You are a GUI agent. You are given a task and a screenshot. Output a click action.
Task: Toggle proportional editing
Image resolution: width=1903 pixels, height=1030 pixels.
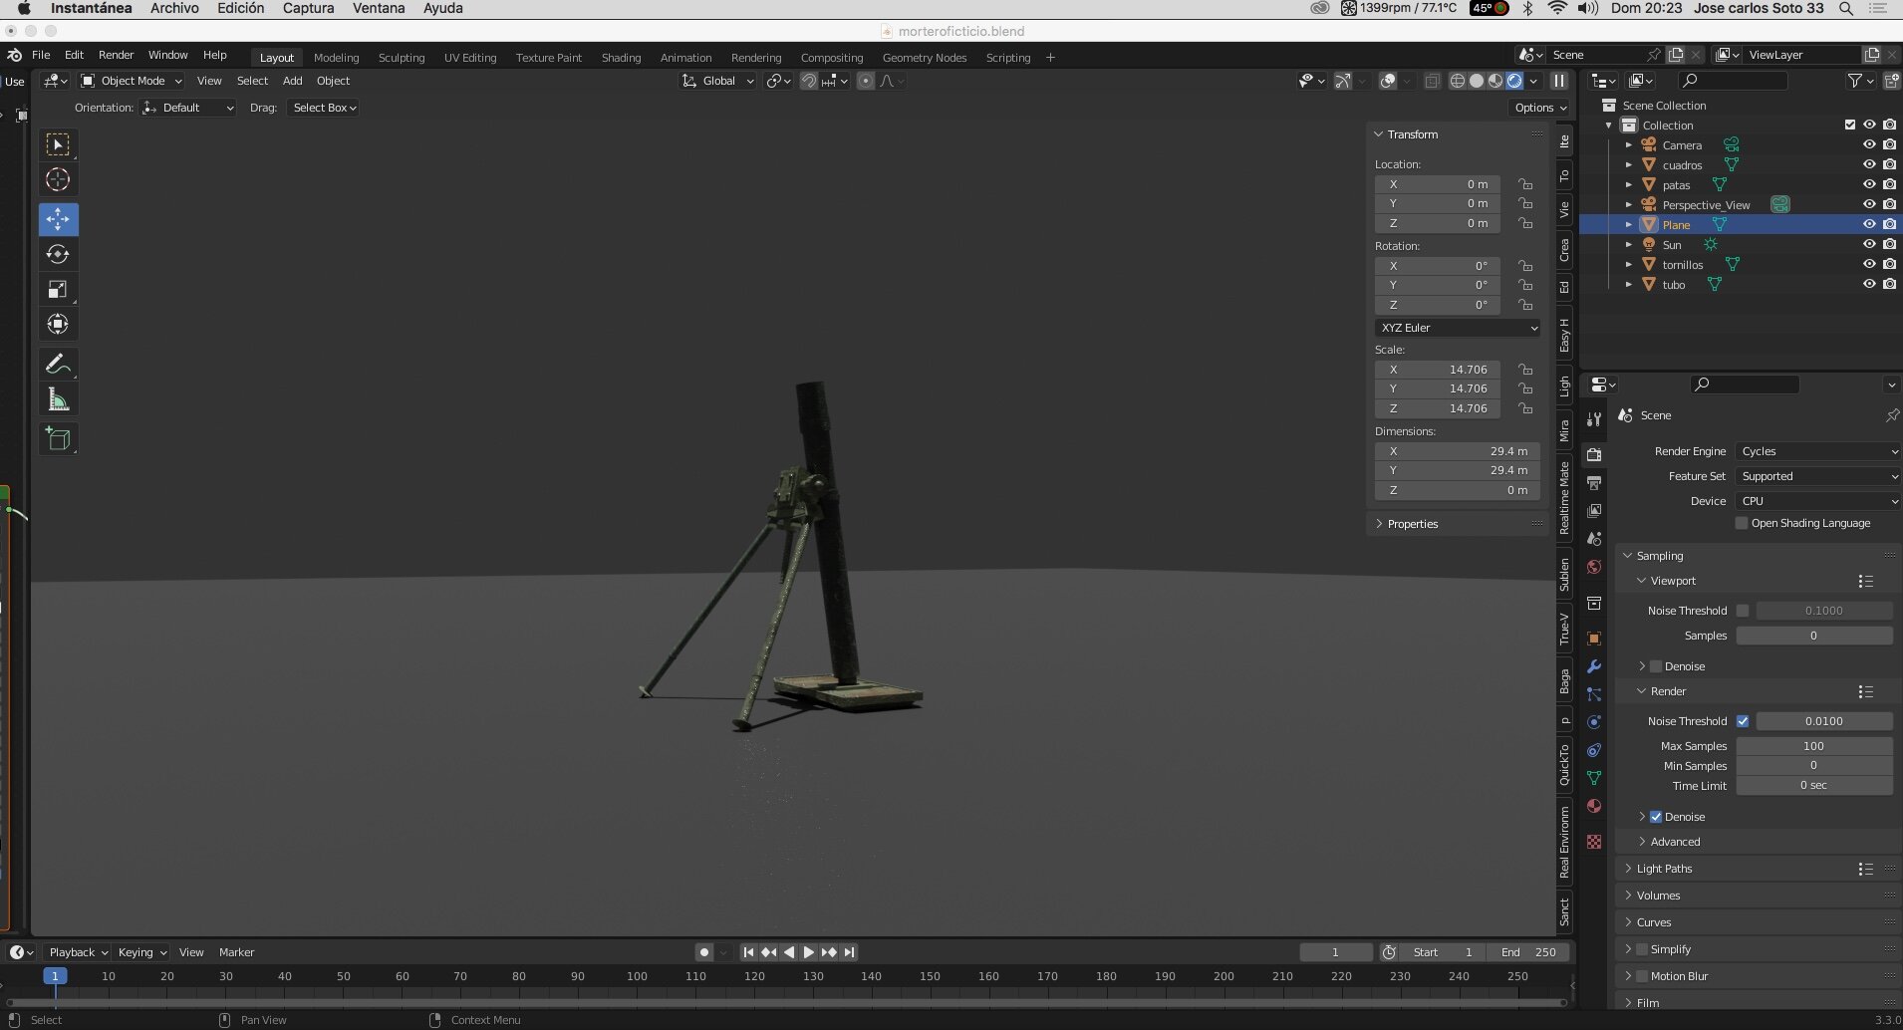(865, 81)
